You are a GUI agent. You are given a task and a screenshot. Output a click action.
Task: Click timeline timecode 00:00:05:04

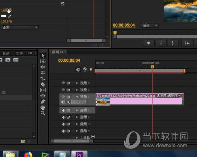tap(69, 61)
